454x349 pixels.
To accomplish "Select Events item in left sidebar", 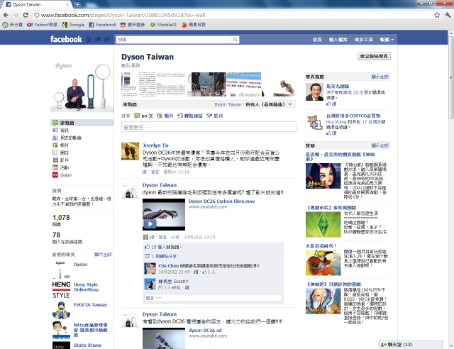I will click(60, 167).
